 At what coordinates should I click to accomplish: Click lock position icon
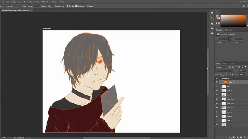coord(226,75)
